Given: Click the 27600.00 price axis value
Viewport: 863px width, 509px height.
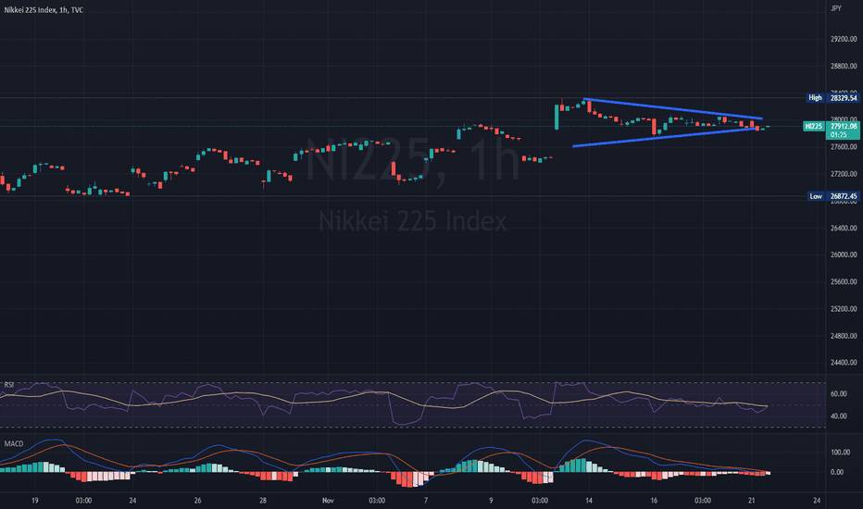Looking at the screenshot, I should [844, 147].
